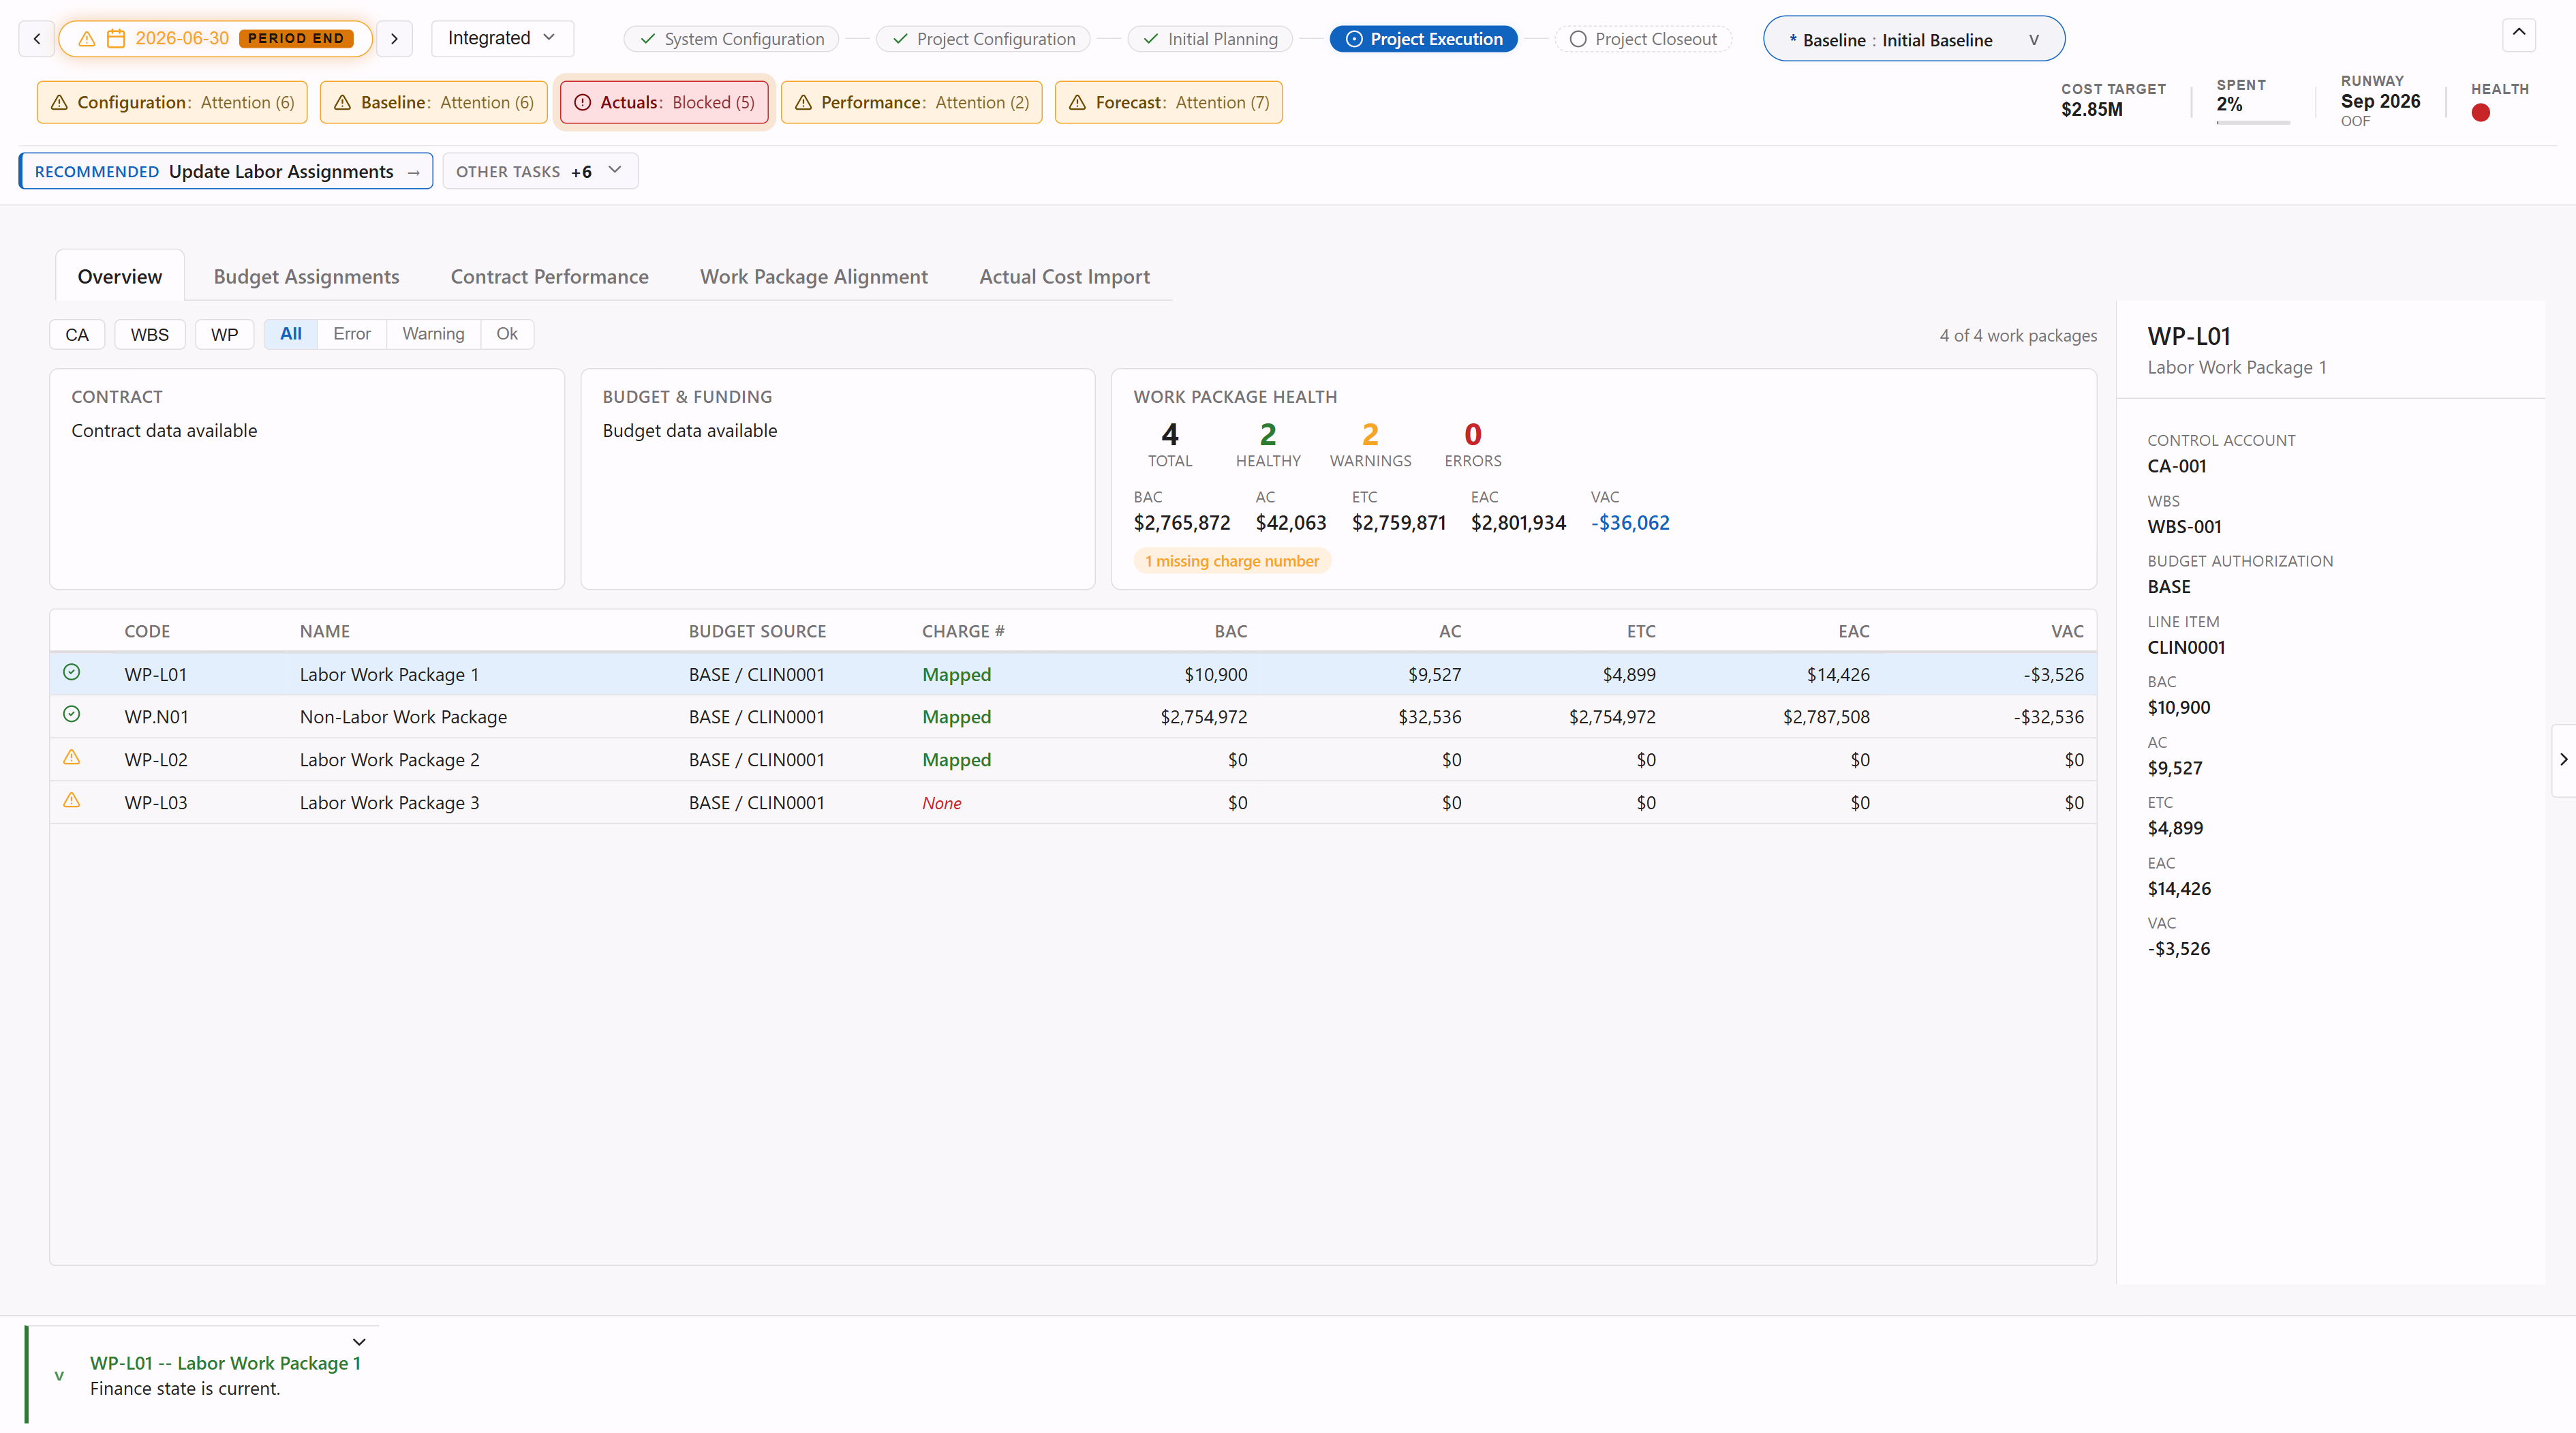
Task: Click red Health status indicator dot
Action: click(2480, 112)
